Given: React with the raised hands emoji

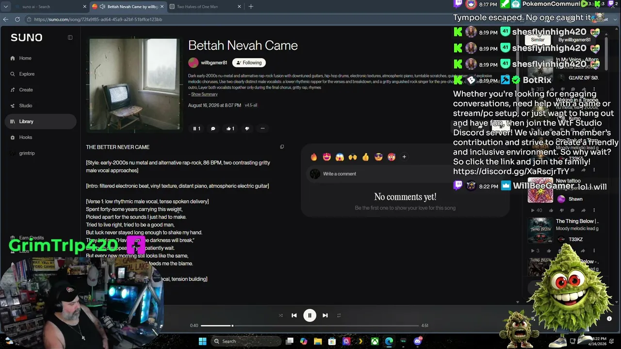Looking at the screenshot, I should coord(352,157).
